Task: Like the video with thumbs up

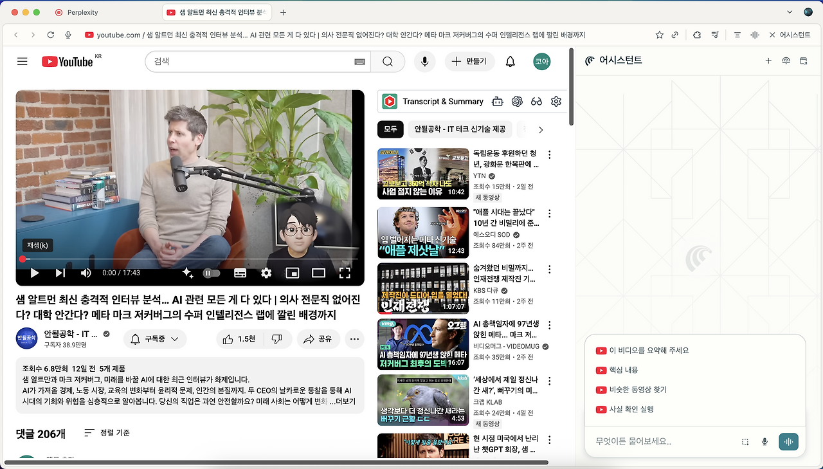Action: [x=239, y=339]
